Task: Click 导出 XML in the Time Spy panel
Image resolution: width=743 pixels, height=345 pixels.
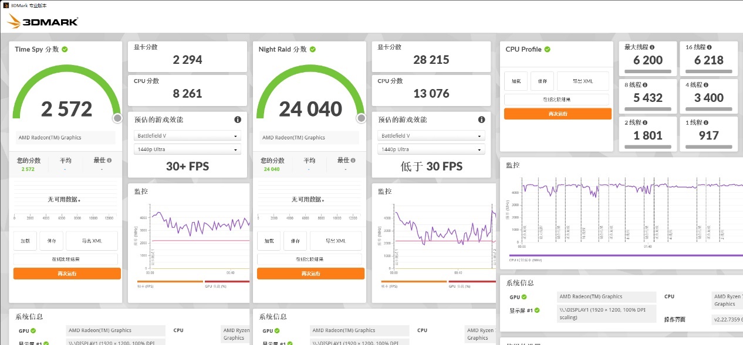Action: tap(92, 240)
